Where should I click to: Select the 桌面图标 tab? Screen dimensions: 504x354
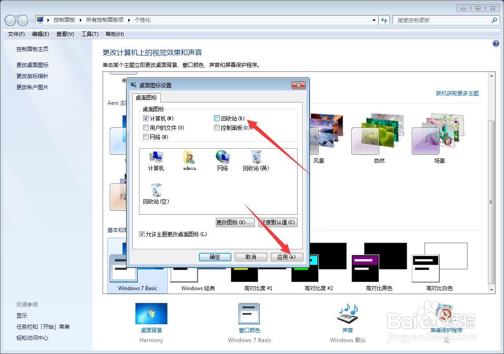click(x=147, y=98)
